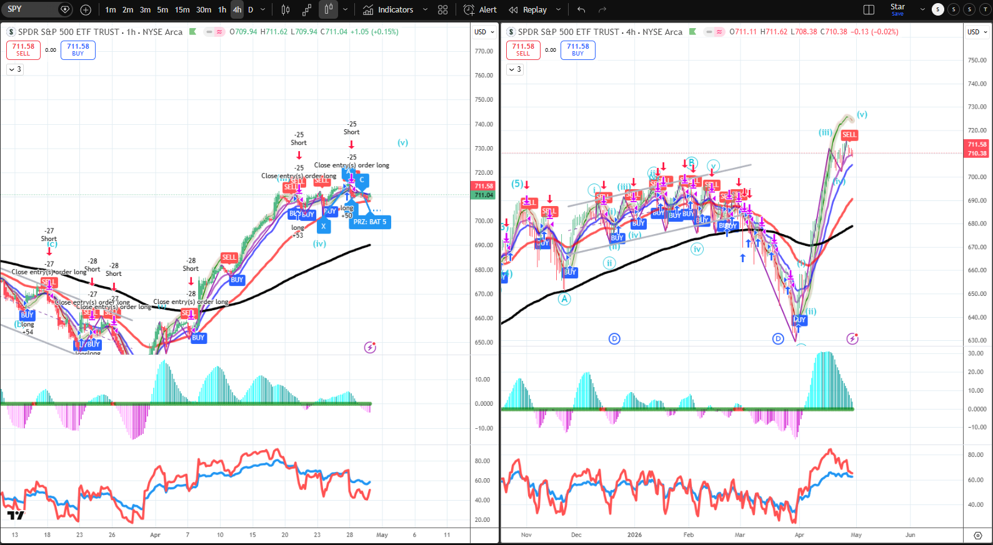Select the 3m timeframe
This screenshot has width=993, height=545.
[x=145, y=10]
